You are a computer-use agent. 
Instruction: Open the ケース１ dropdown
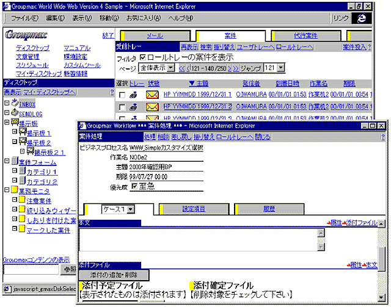click(130, 209)
